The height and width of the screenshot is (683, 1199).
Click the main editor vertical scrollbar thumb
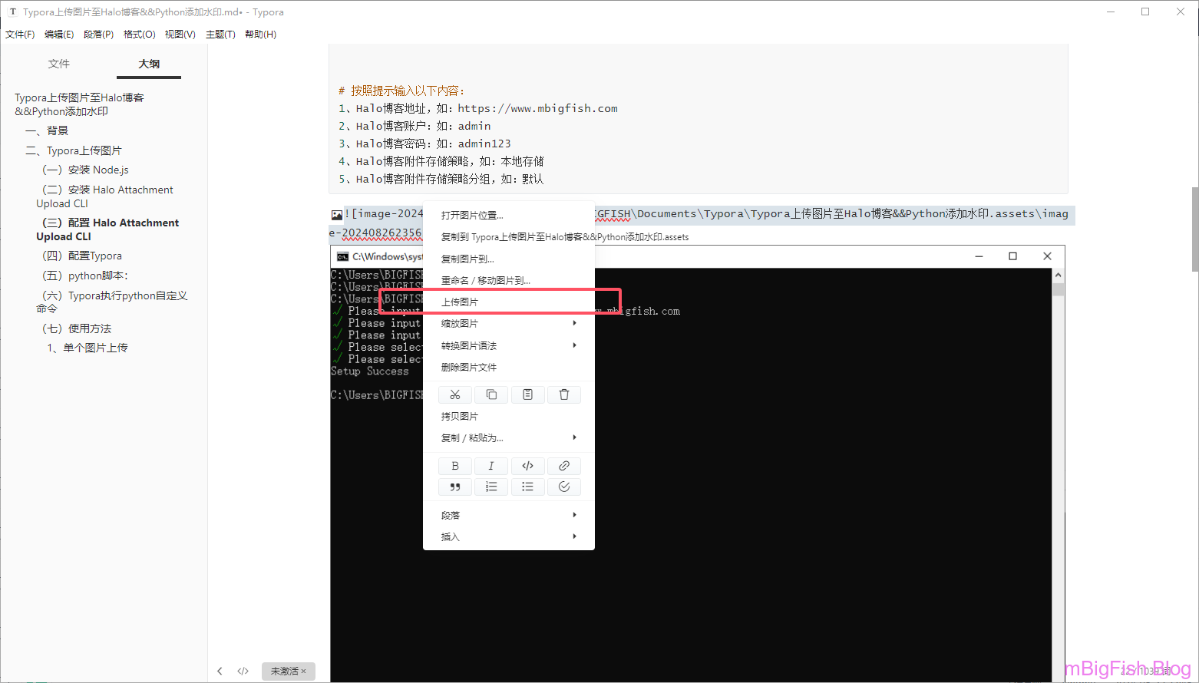1194,229
